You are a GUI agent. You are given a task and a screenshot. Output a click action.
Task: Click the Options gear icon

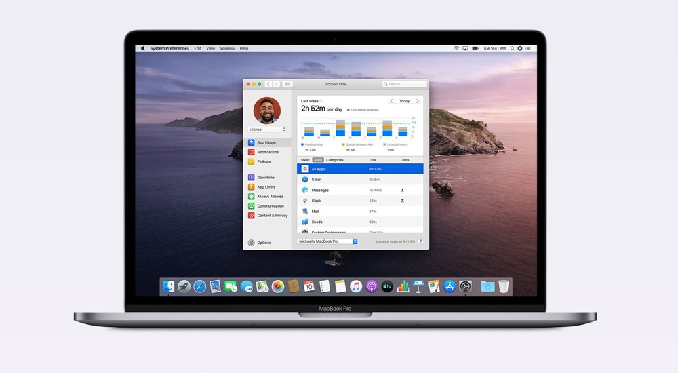[x=252, y=243]
